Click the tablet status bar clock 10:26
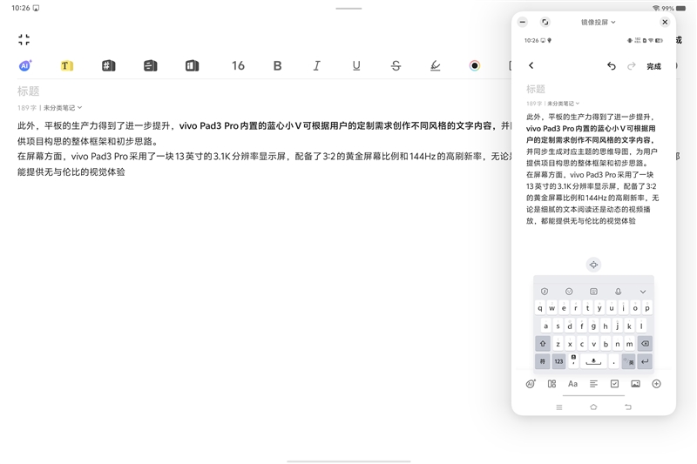 point(20,8)
